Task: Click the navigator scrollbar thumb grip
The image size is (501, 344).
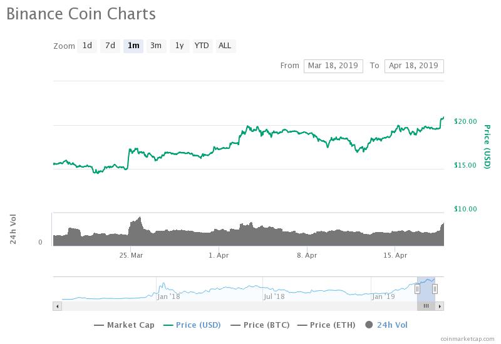Action: coord(426,306)
